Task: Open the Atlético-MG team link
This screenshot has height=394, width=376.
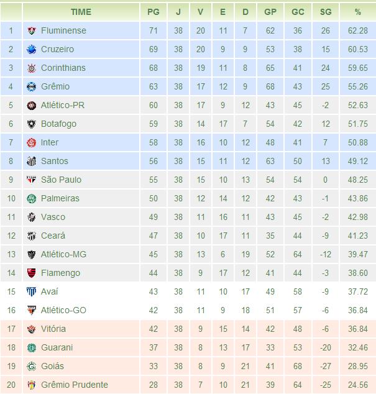Action: (x=63, y=254)
